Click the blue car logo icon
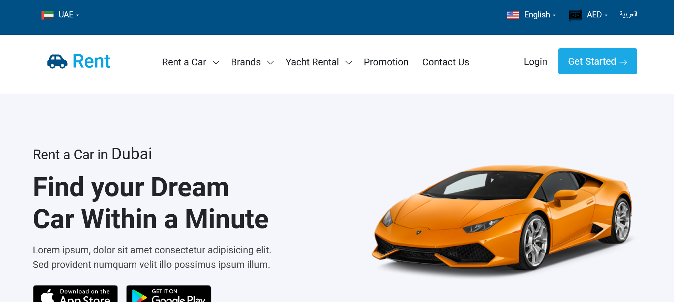Screen dimensions: 674x302 click(57, 61)
